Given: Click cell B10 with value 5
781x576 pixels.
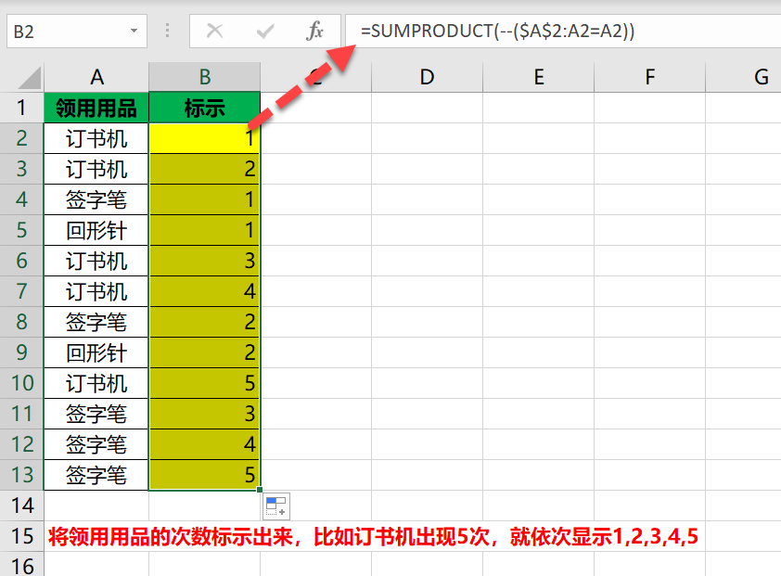Looking at the screenshot, I should coord(204,383).
